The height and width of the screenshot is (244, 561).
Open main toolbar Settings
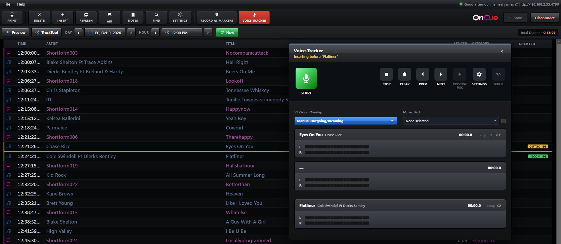click(180, 18)
